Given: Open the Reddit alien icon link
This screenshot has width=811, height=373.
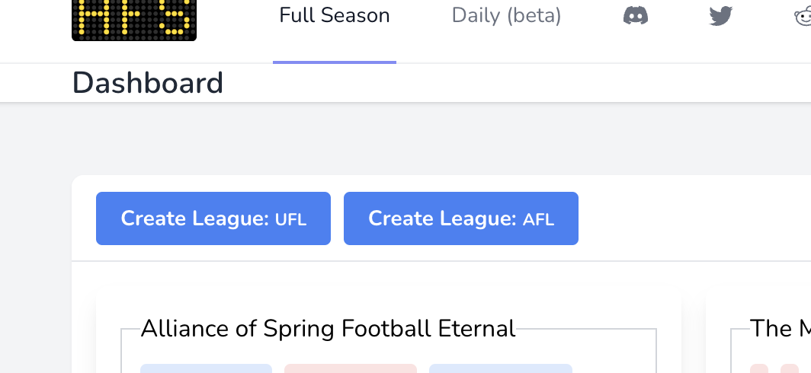Looking at the screenshot, I should coord(803,16).
